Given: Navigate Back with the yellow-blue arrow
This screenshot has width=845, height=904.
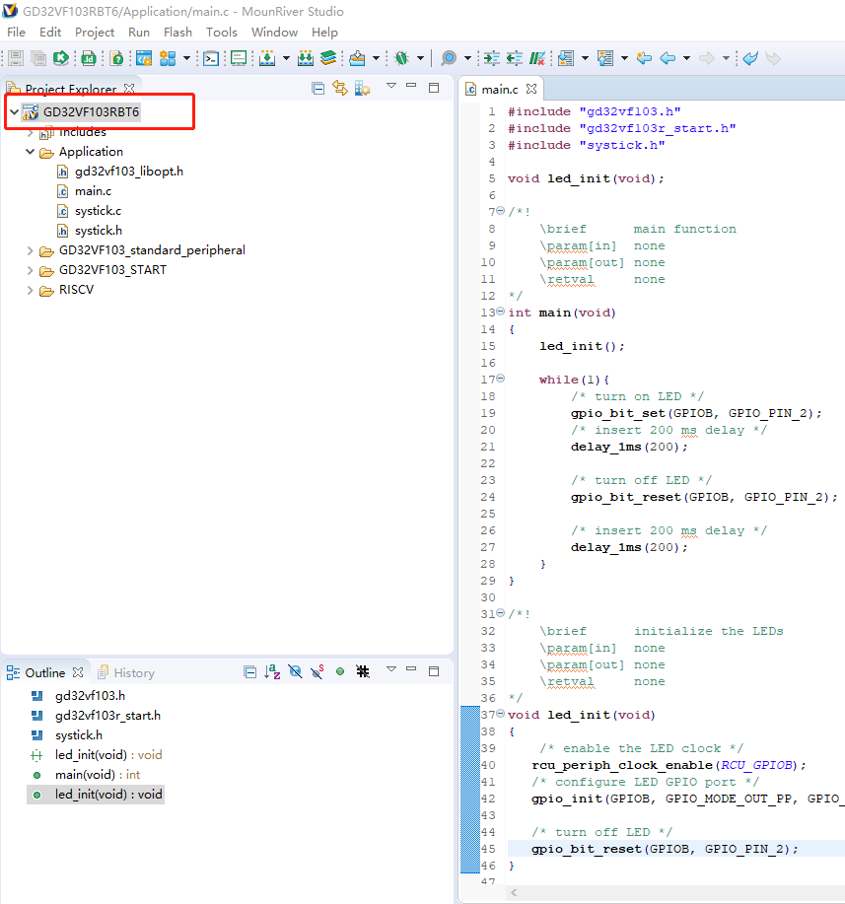Looking at the screenshot, I should tap(668, 58).
